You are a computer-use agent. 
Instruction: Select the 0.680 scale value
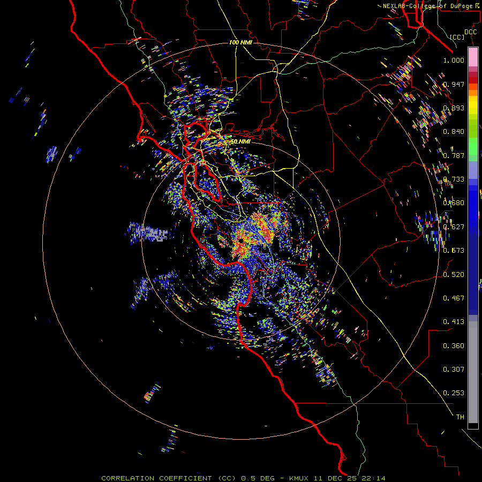454,203
